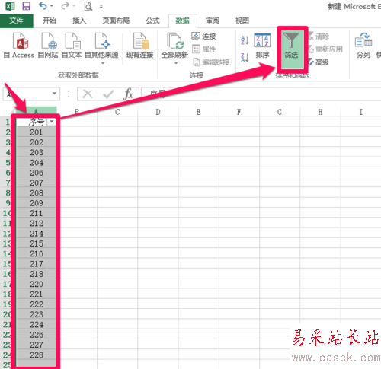The image size is (381, 369).
Task: Undo the last action
Action: pyautogui.click(x=43, y=5)
